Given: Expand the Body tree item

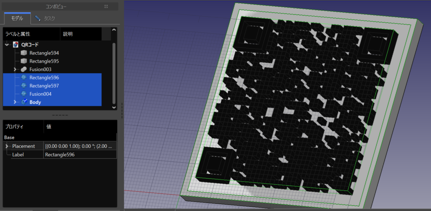Looking at the screenshot, I should tap(15, 102).
